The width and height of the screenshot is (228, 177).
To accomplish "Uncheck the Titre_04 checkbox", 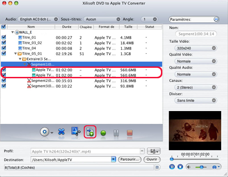I will (x=4, y=48).
